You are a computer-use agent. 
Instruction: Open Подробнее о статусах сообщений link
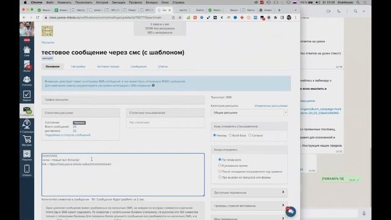point(68,135)
